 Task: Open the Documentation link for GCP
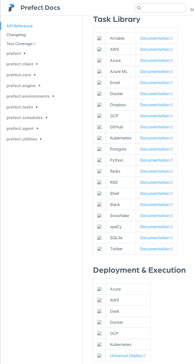coord(155,116)
